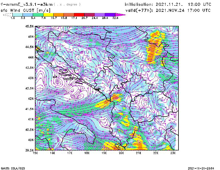
Task: Click the crimson 20.7–24.4 legend swatch
Action: click(89, 15)
